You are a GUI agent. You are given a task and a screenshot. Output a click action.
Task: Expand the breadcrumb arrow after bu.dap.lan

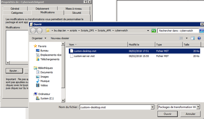pyautogui.click(x=68, y=31)
